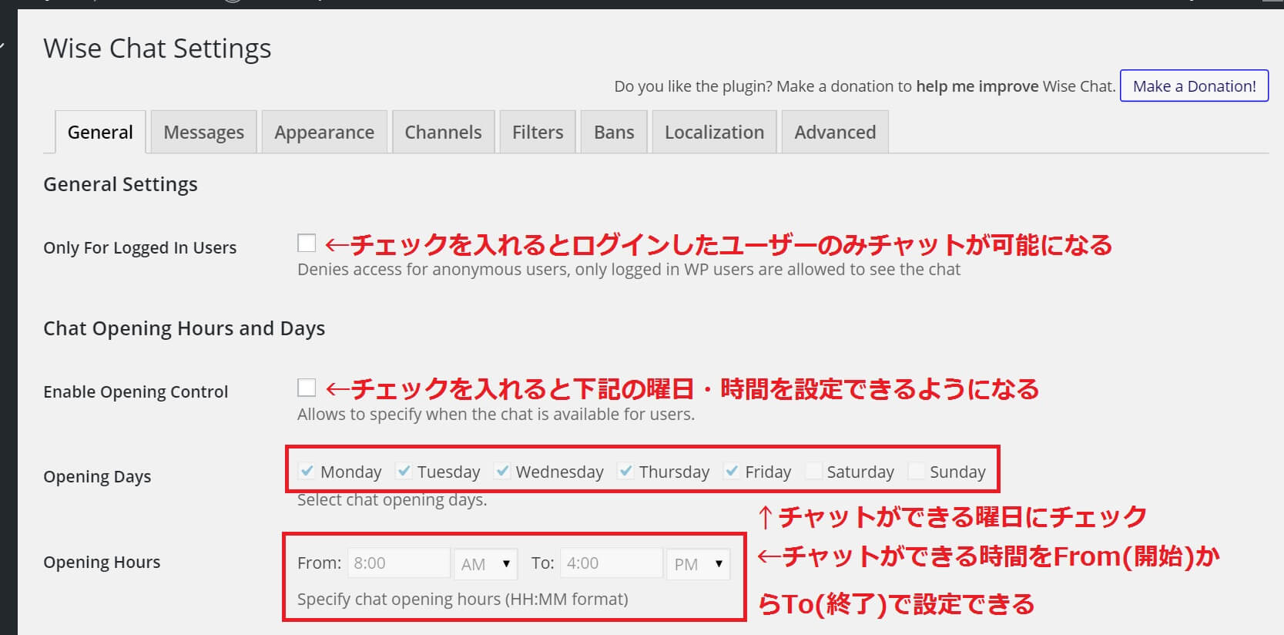Click the General Settings heading
1284x635 pixels.
[x=120, y=185]
